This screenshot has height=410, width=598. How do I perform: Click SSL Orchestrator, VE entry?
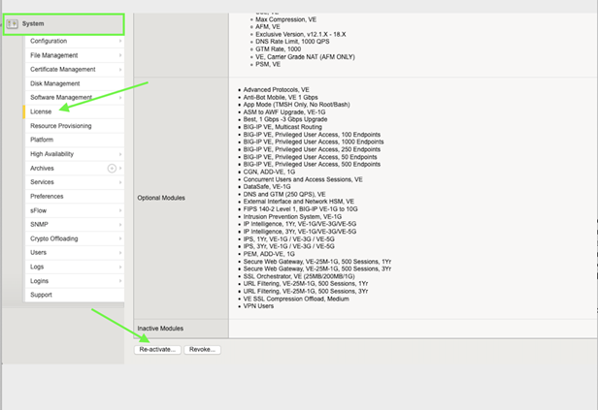coord(299,276)
